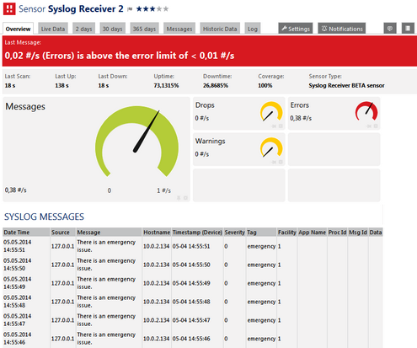Click the pin icon on Errors gauge
The height and width of the screenshot is (348, 417).
coord(369,126)
